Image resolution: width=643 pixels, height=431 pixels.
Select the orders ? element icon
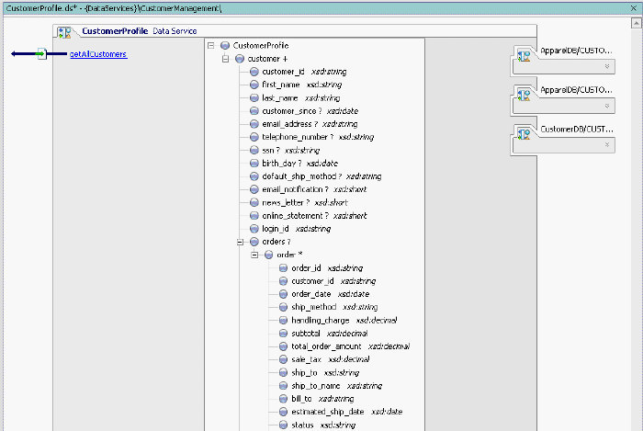[254, 242]
